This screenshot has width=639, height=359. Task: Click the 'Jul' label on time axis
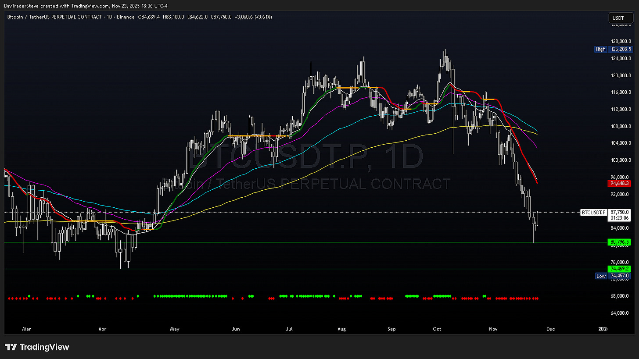(289, 328)
